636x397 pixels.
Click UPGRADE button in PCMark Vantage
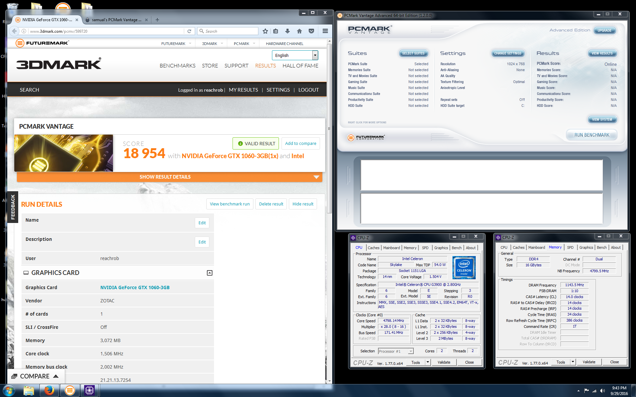[604, 30]
